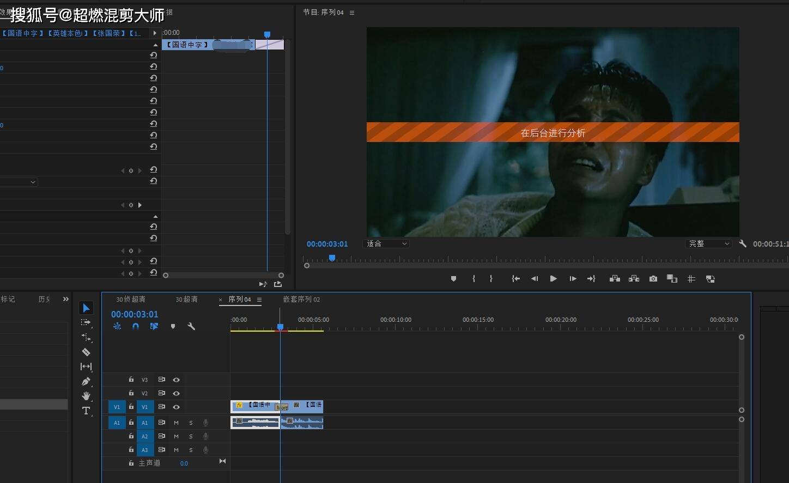Select the Track Select Forward tool

click(x=86, y=322)
